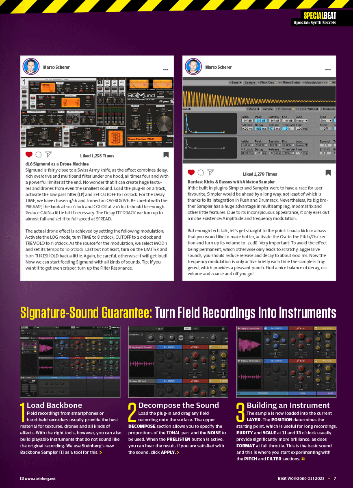Click 'Liked 1,279 Times' text
The height and width of the screenshot is (488, 353).
tap(260, 174)
